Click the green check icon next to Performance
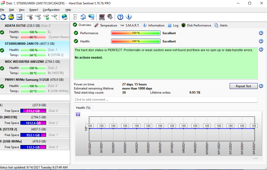The height and width of the screenshot is (170, 267). coord(76,33)
